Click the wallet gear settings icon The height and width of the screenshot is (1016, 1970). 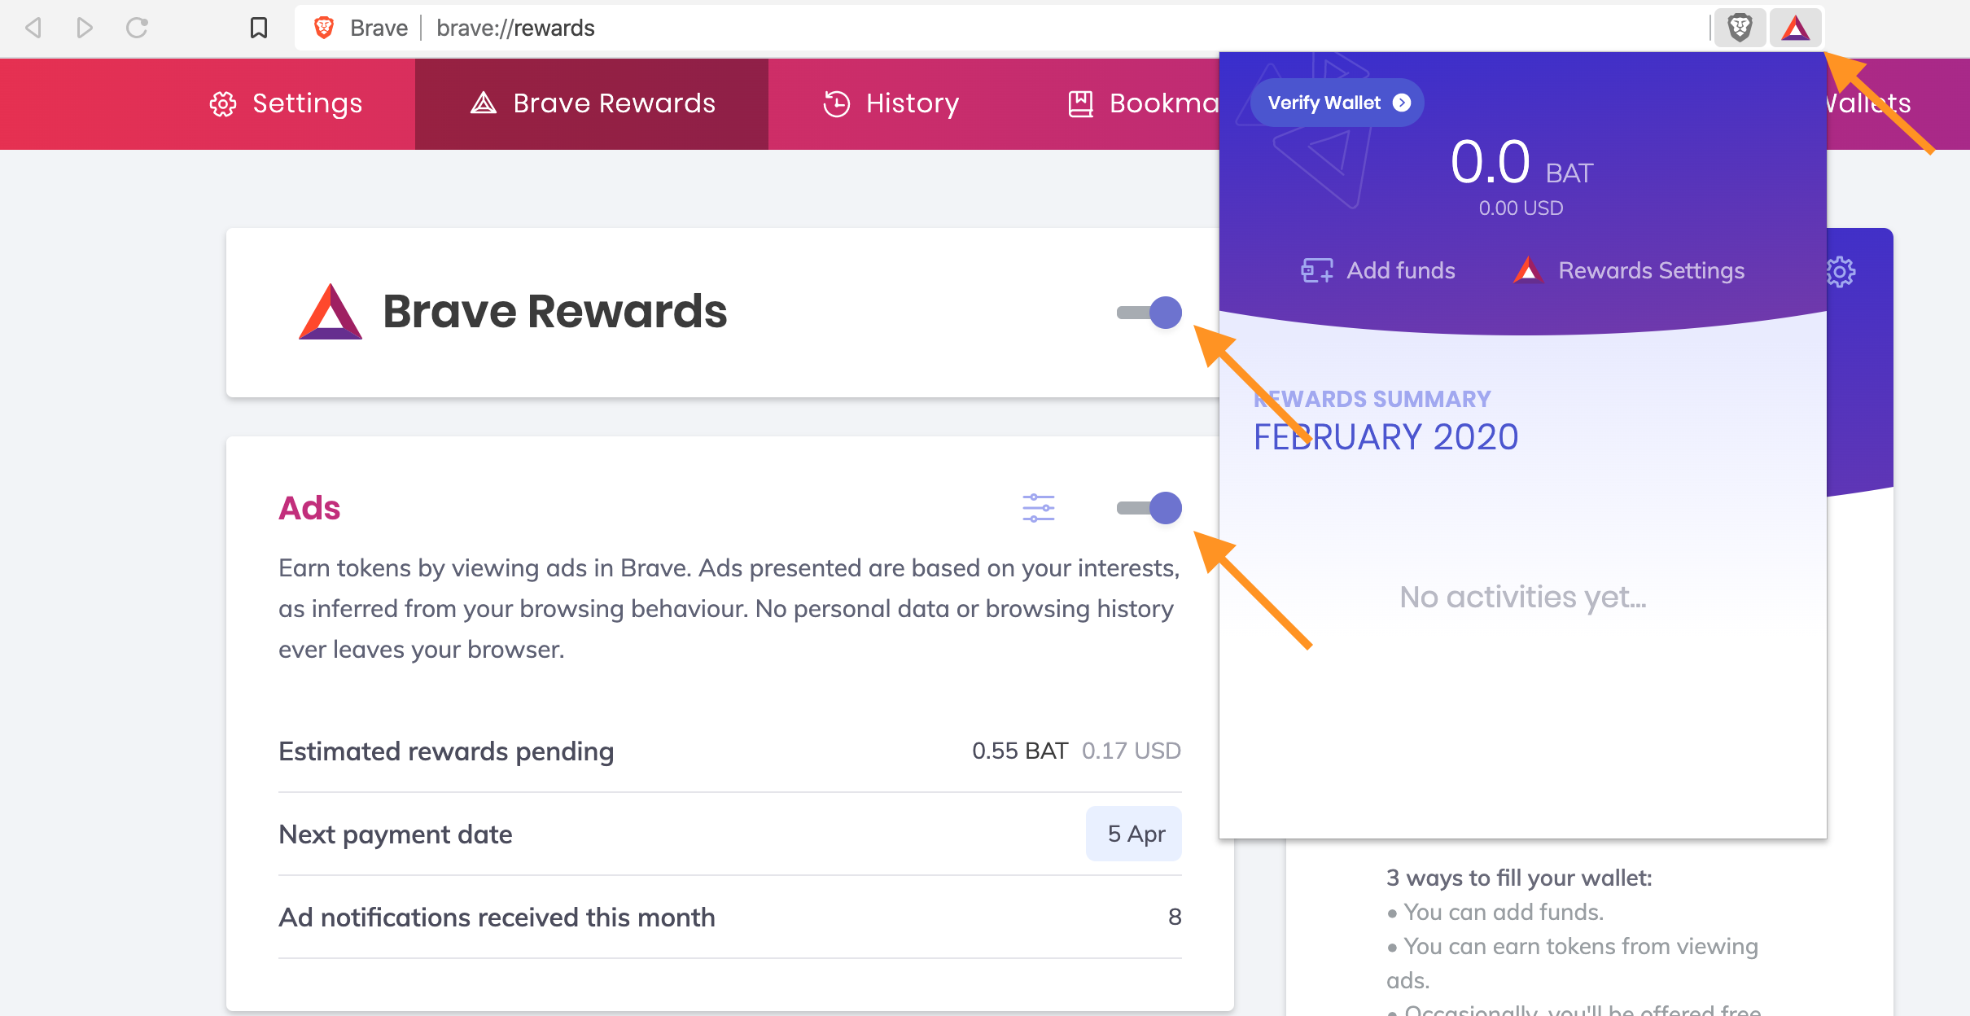tap(1841, 271)
